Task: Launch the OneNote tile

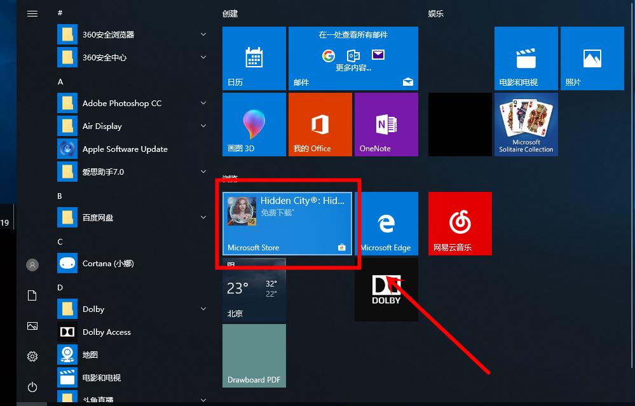Action: [x=386, y=124]
